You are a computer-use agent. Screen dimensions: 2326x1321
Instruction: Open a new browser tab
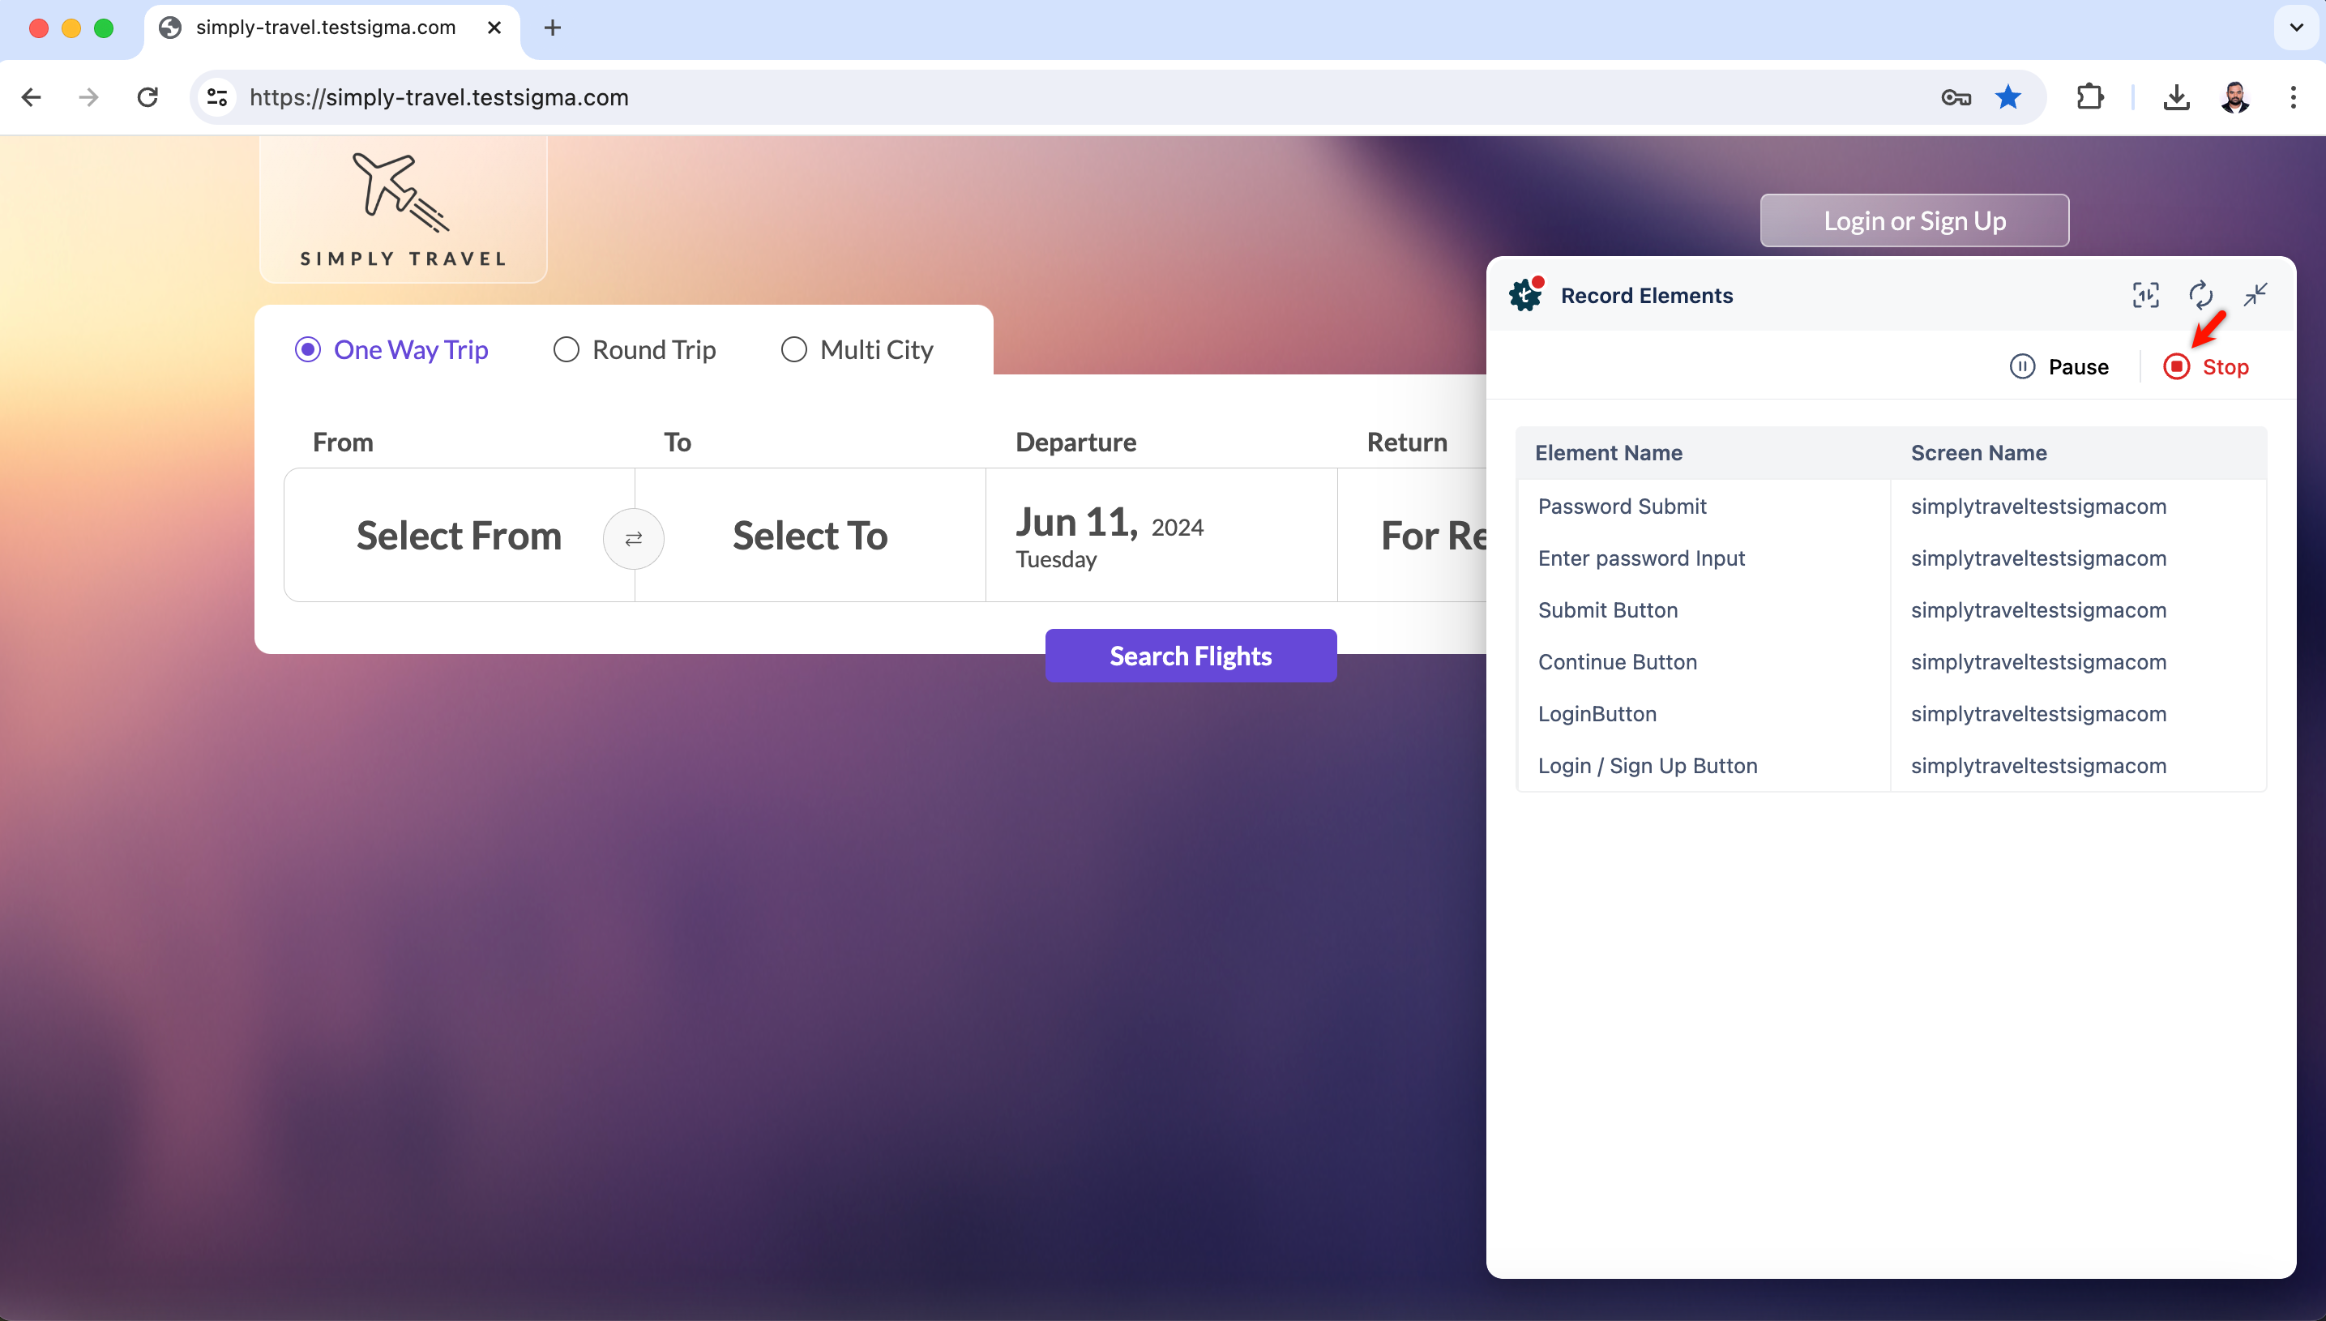pos(553,28)
